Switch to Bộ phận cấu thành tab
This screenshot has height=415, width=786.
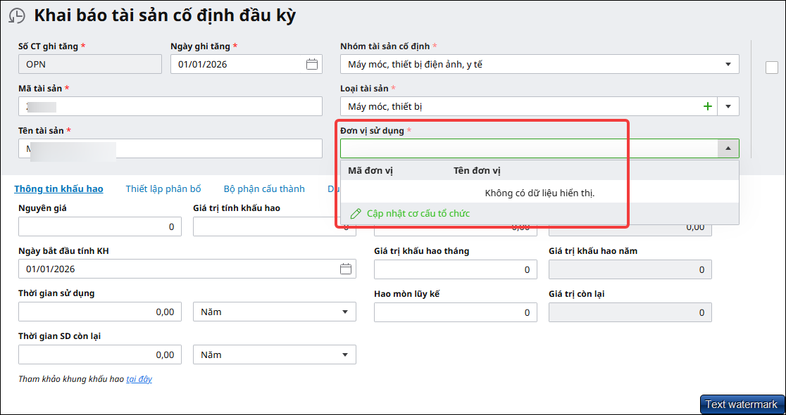(264, 189)
